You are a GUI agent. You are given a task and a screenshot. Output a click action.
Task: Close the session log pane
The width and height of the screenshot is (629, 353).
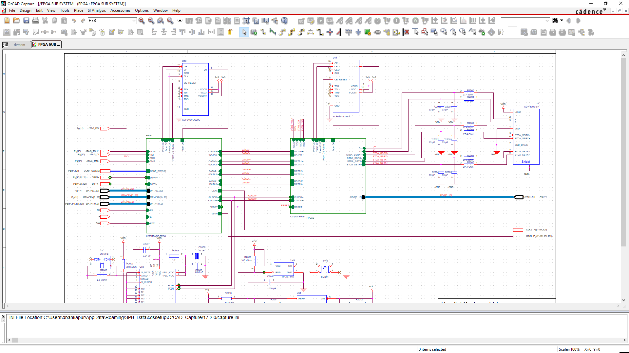tap(3, 316)
